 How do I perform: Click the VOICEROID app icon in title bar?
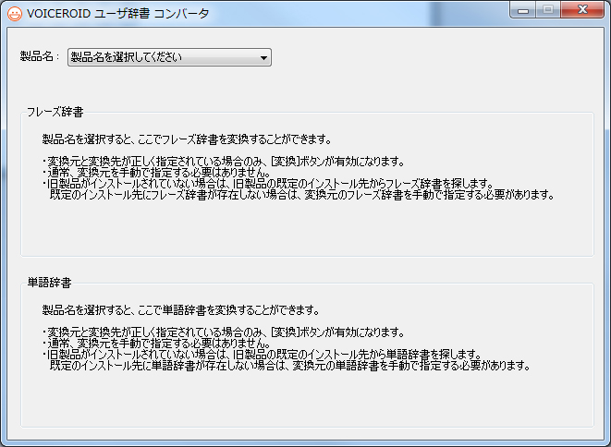[x=15, y=14]
